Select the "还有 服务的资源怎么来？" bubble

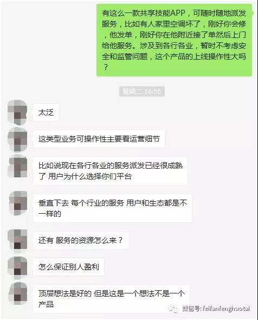[x=81, y=240]
